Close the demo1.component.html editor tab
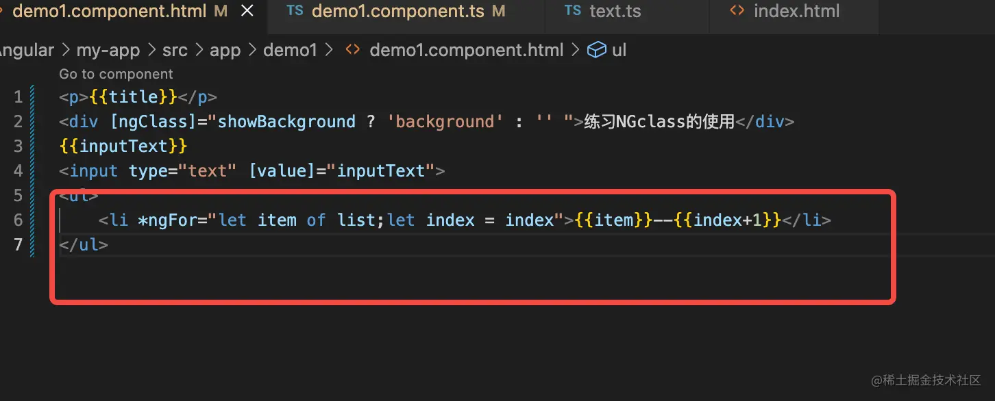This screenshot has width=995, height=401. [247, 11]
